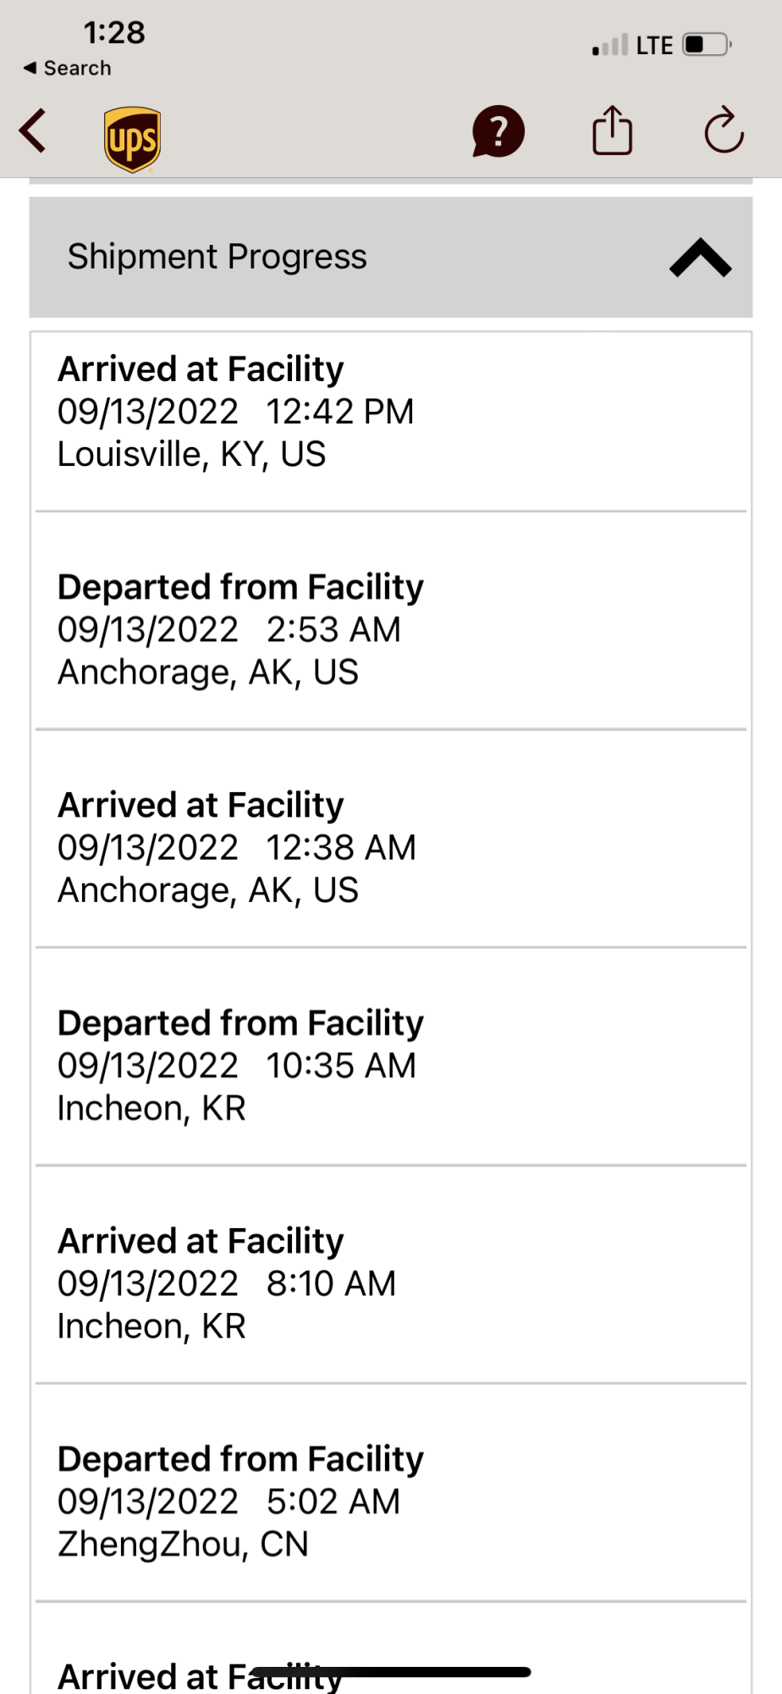Tap the ZhengZhou, CN departure entry

(x=391, y=1501)
